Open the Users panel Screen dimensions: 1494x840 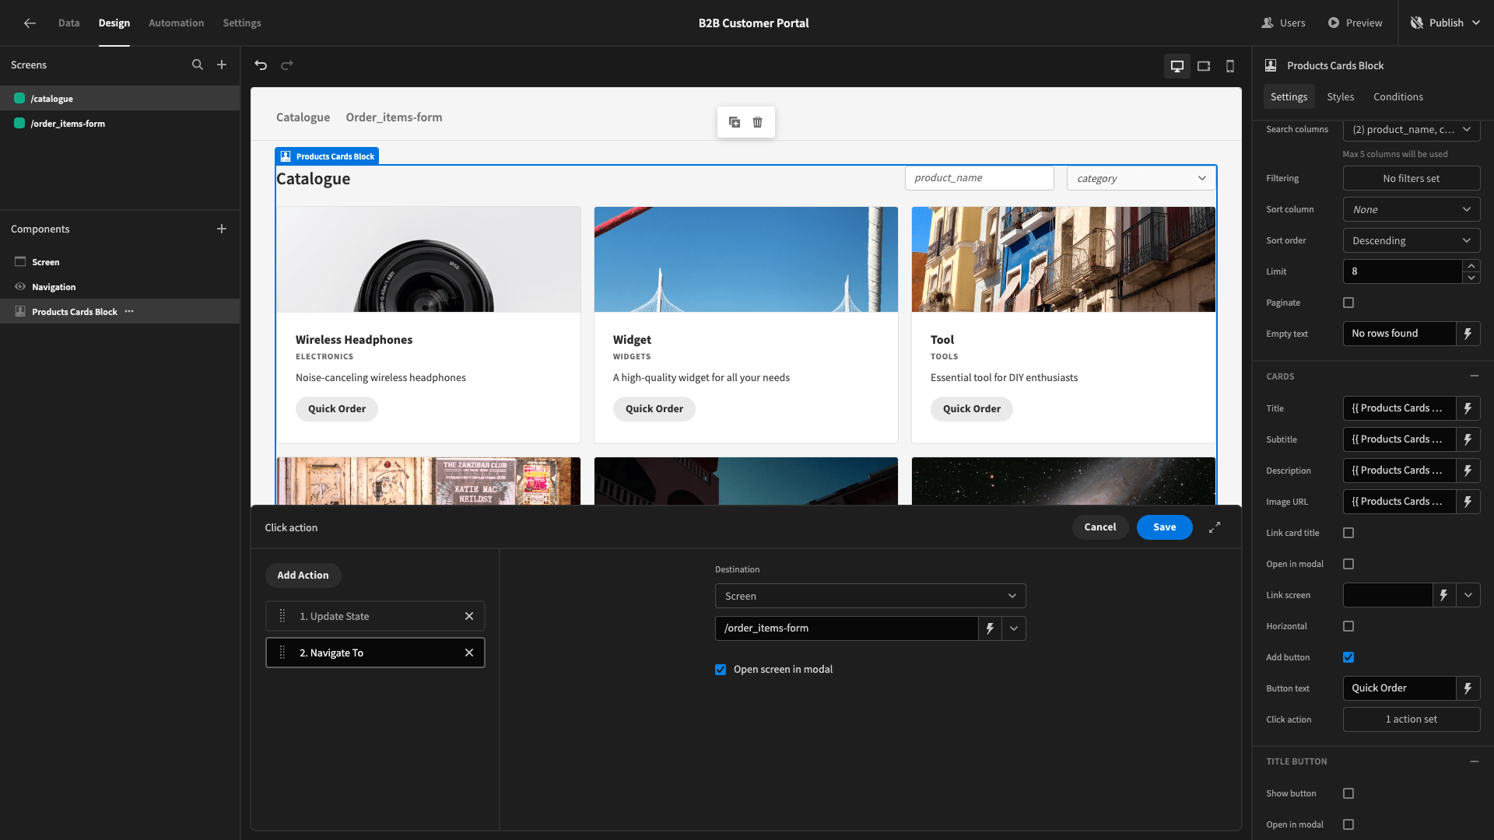coord(1283,23)
